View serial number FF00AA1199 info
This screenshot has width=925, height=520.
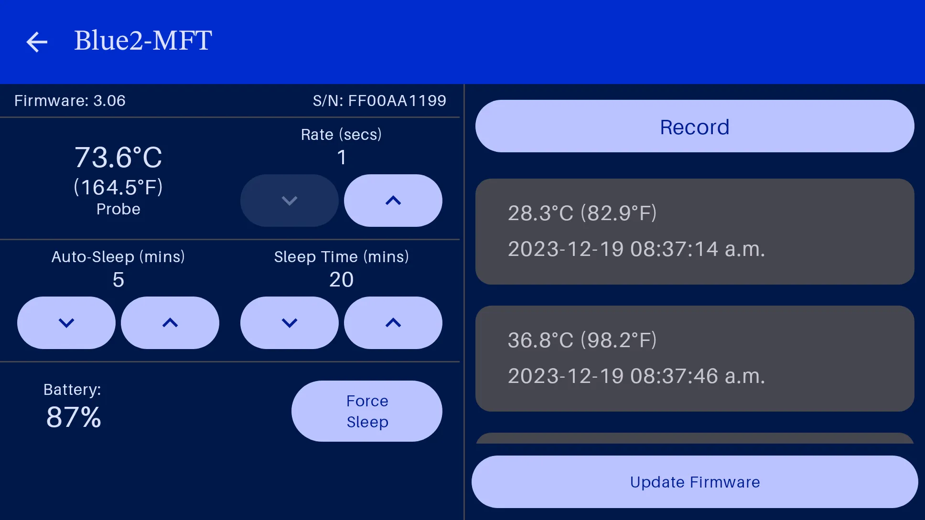[x=379, y=100]
